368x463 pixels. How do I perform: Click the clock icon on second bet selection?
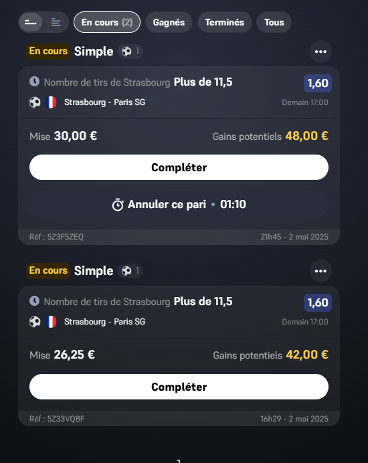(35, 301)
